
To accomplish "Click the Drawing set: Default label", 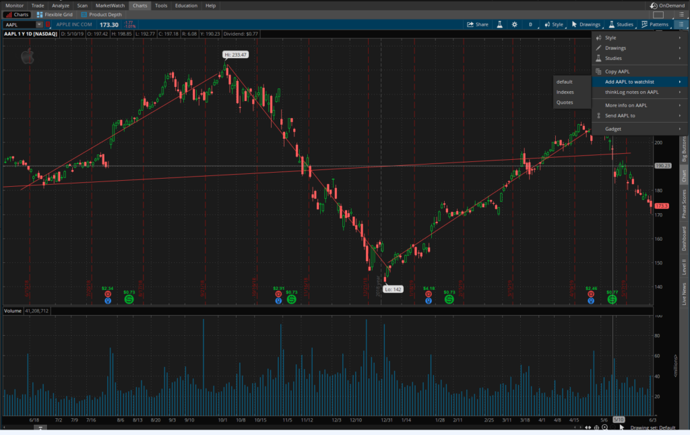I will click(x=652, y=428).
